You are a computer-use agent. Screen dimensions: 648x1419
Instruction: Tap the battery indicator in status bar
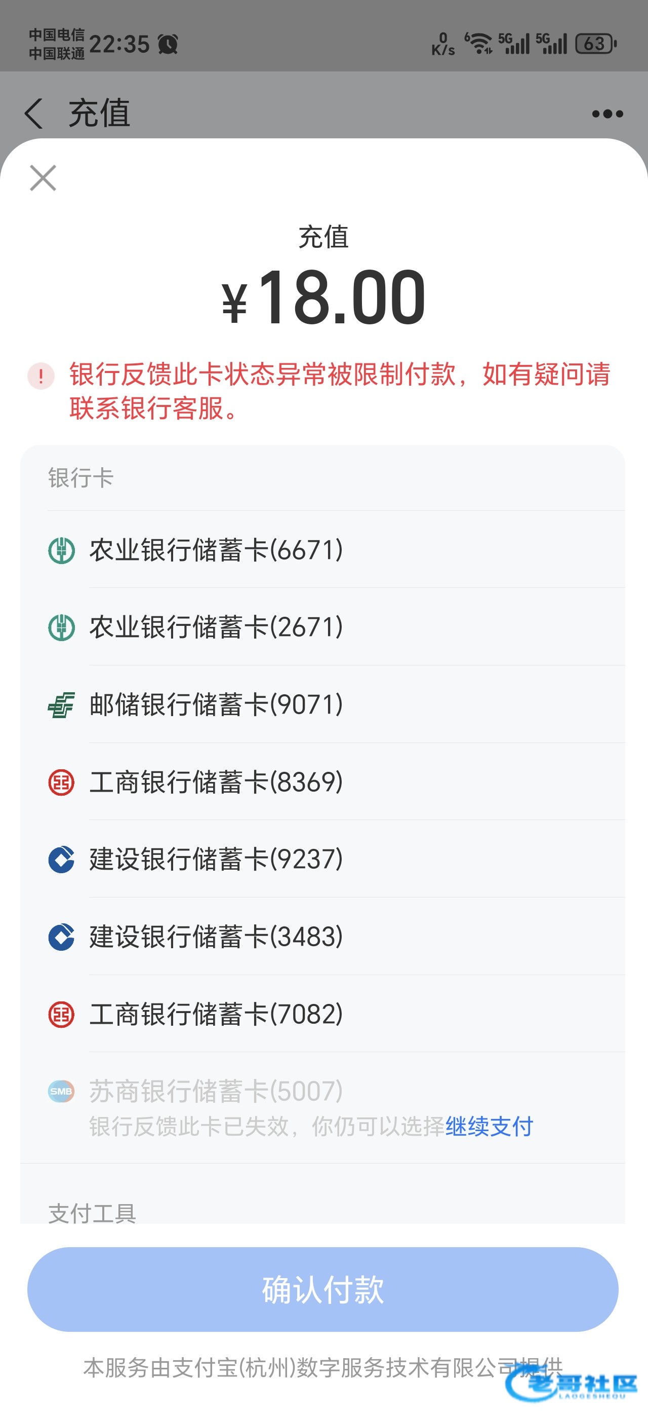(596, 44)
